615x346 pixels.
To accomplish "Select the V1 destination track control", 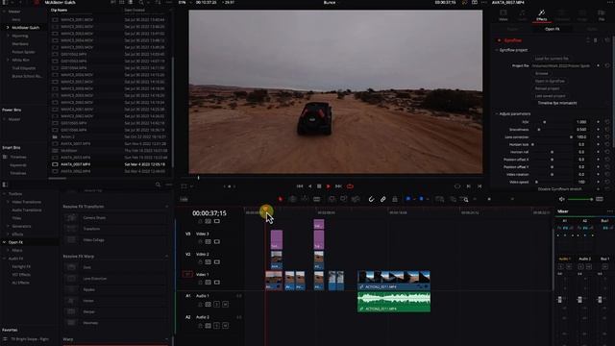I will (x=187, y=274).
